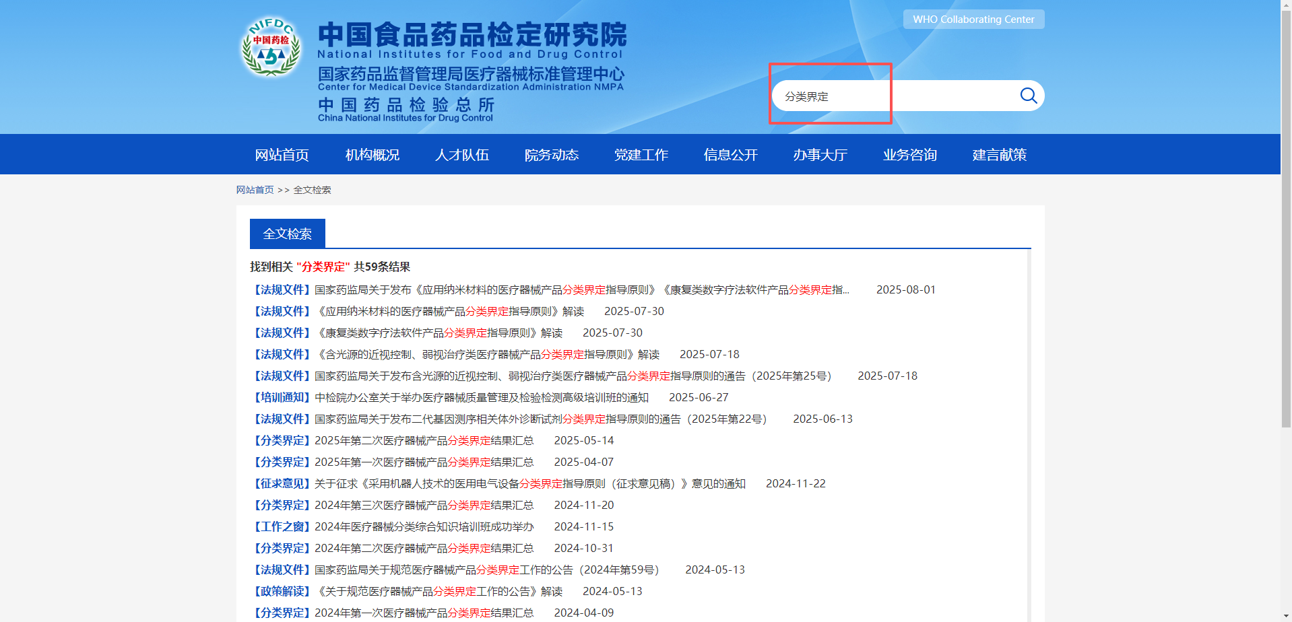Click the 共59条结果 count text
The height and width of the screenshot is (622, 1292).
pyautogui.click(x=382, y=267)
